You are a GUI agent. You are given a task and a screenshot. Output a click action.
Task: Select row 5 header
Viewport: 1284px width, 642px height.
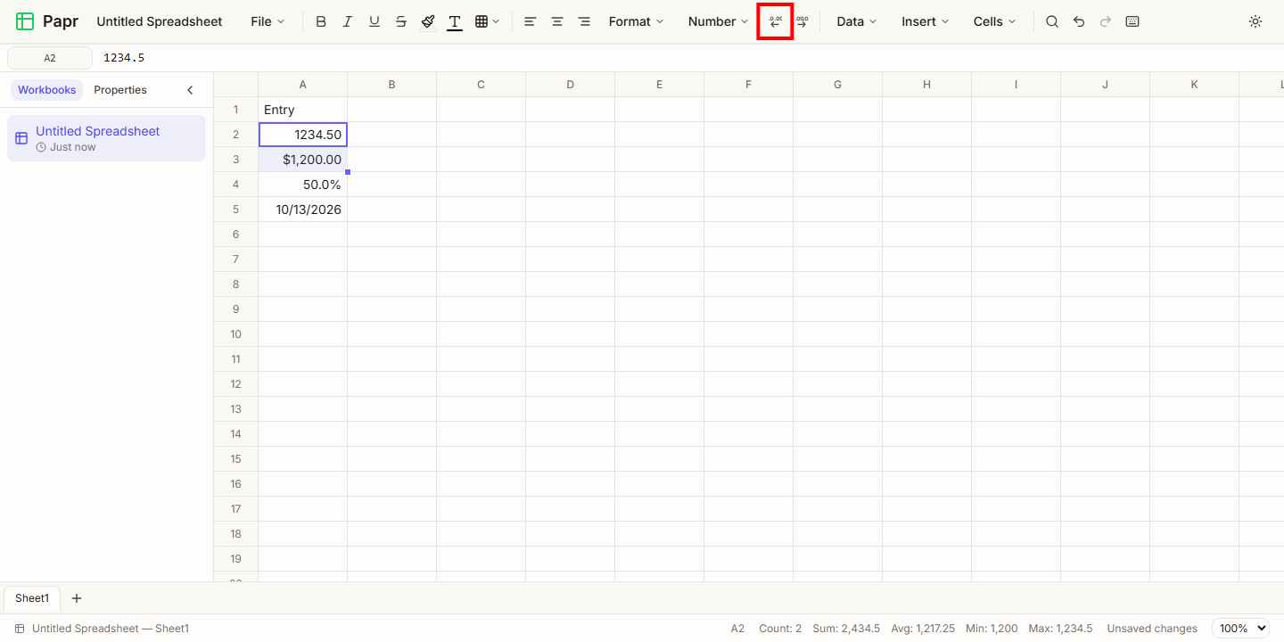pyautogui.click(x=236, y=210)
